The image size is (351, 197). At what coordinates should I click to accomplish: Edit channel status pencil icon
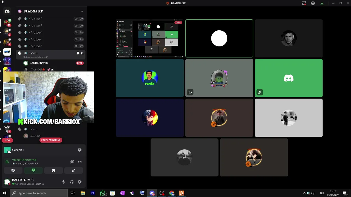point(46,57)
